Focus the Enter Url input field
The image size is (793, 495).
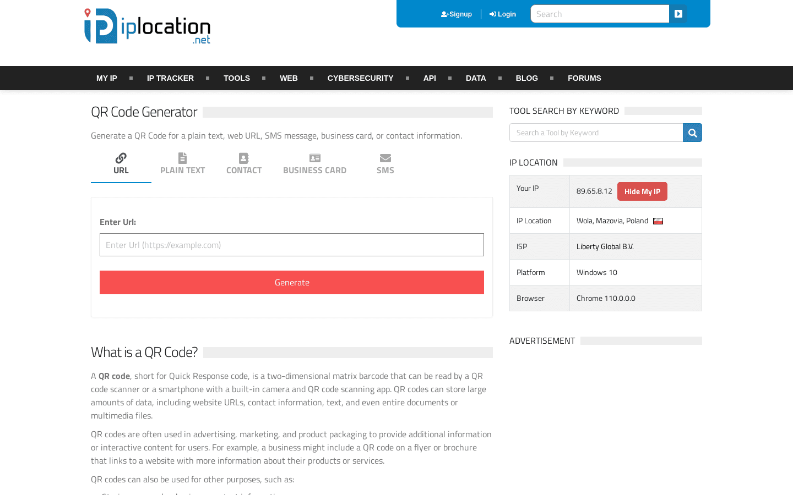(x=292, y=245)
